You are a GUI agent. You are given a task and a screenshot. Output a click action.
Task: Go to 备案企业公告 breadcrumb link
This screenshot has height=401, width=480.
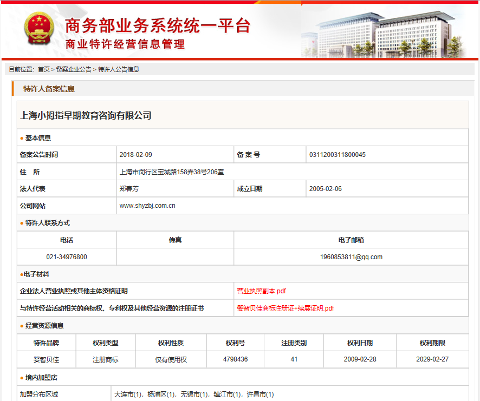(74, 69)
